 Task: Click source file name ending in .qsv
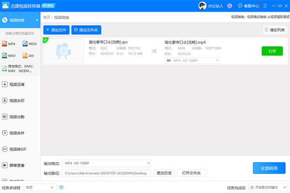tap(108, 42)
